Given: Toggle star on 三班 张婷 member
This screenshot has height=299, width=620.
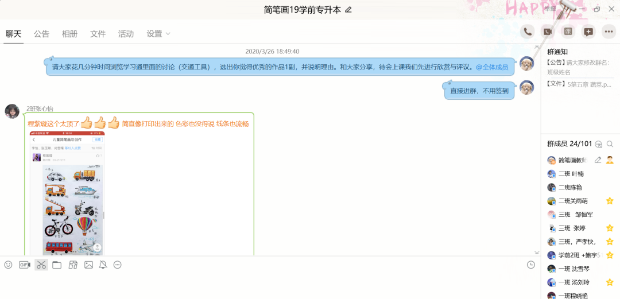Looking at the screenshot, I should (610, 228).
